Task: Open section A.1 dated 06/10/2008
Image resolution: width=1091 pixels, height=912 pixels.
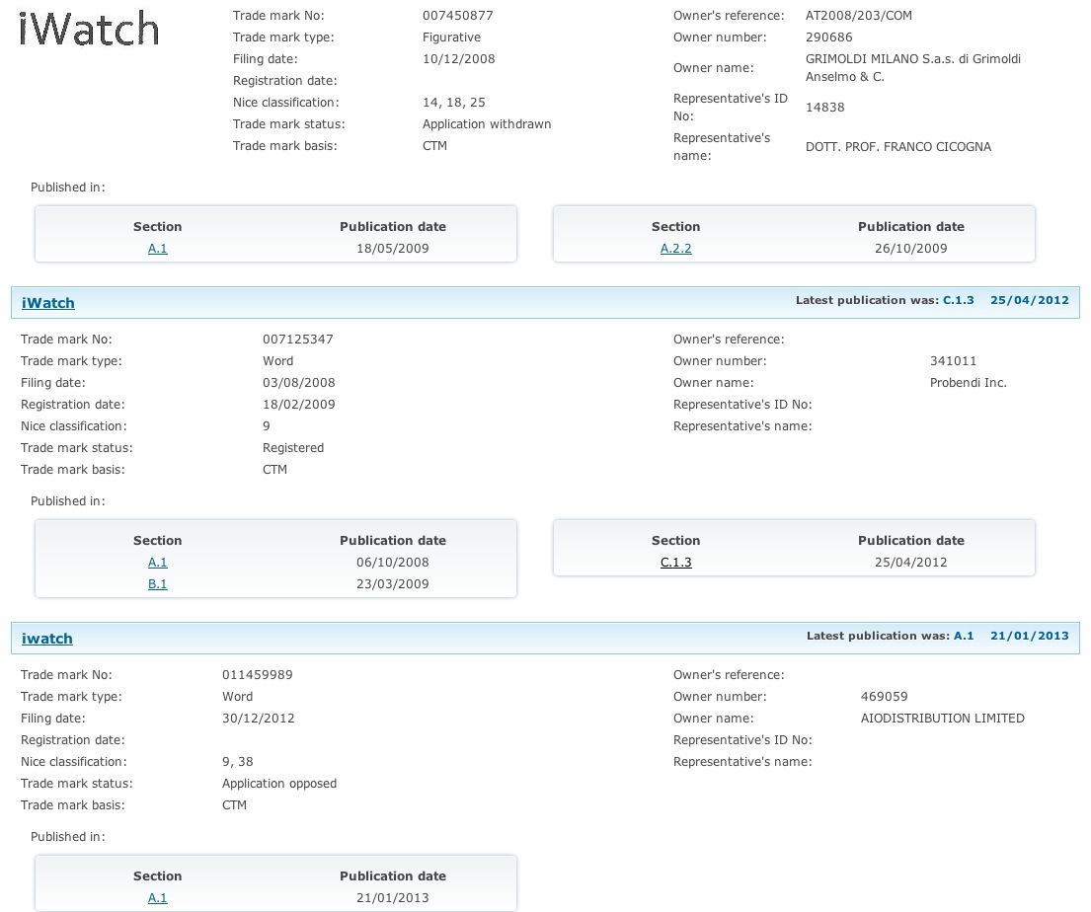Action: [157, 562]
